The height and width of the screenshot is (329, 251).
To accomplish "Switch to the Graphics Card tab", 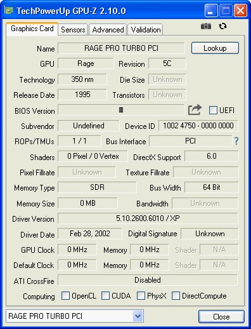I will point(32,29).
